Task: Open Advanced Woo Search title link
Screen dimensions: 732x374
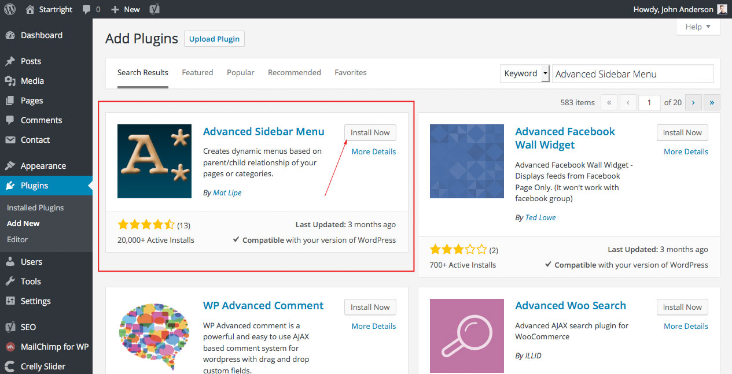Action: [x=571, y=306]
